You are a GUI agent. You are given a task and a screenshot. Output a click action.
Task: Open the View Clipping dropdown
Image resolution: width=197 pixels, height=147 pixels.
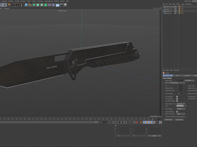click(x=181, y=109)
